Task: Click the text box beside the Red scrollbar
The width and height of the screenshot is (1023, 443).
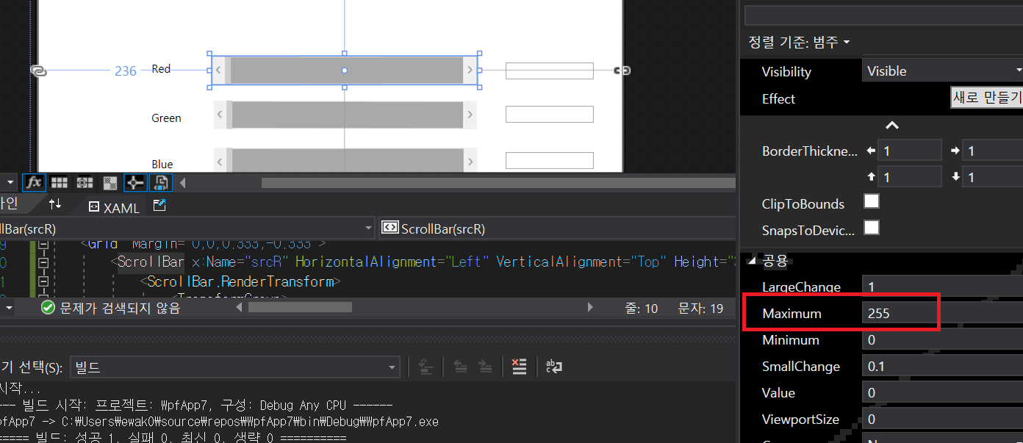Action: coord(549,71)
